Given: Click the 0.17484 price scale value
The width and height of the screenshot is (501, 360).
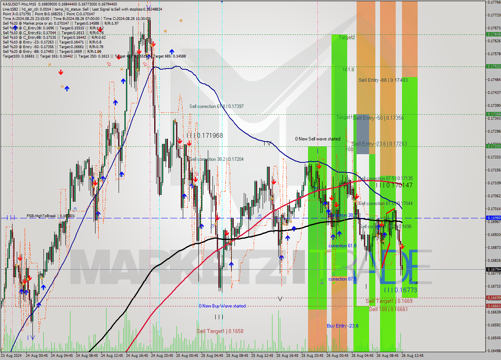Looking at the screenshot, I should click(x=494, y=80).
